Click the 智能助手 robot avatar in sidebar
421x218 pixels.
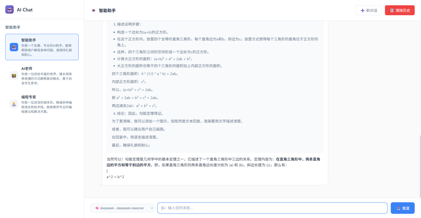coord(14,47)
